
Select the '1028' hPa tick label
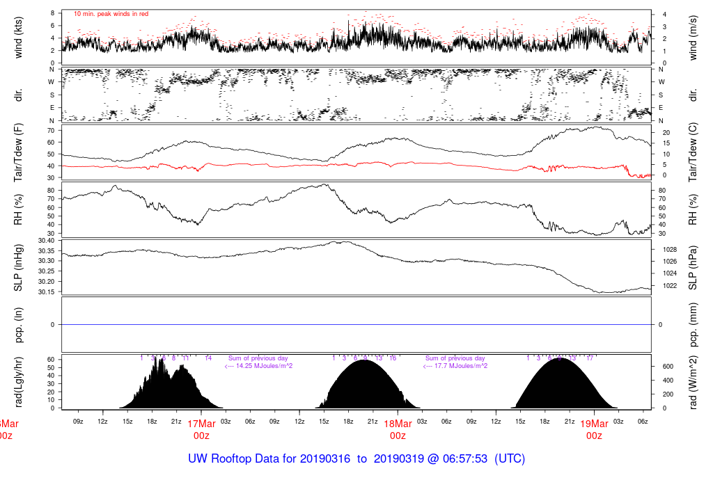tap(670, 249)
